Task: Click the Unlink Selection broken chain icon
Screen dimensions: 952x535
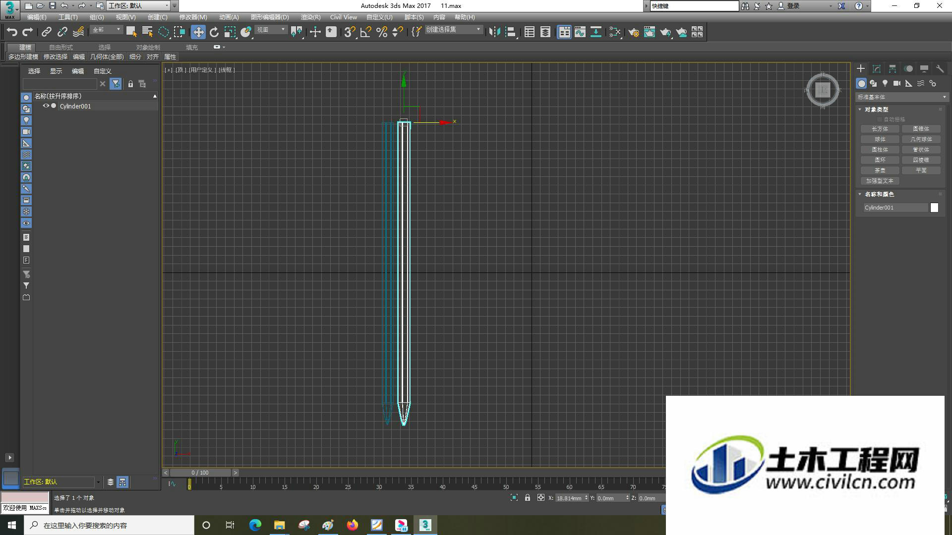Action: tap(62, 32)
